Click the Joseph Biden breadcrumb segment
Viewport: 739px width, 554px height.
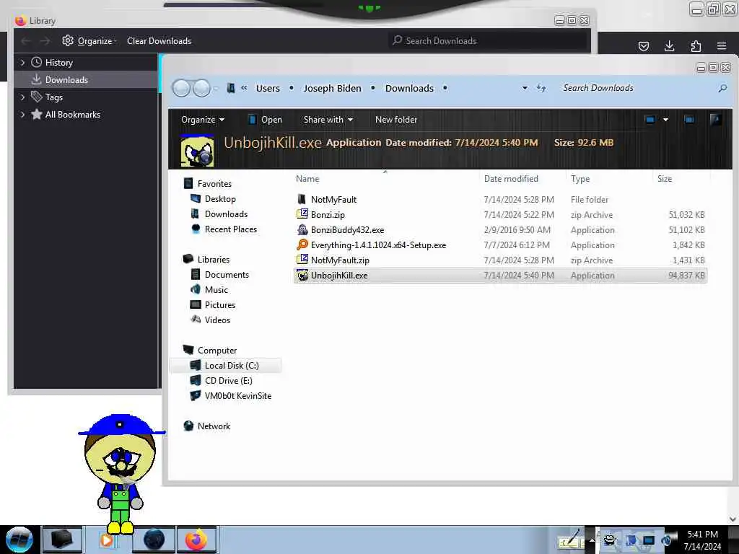click(332, 88)
